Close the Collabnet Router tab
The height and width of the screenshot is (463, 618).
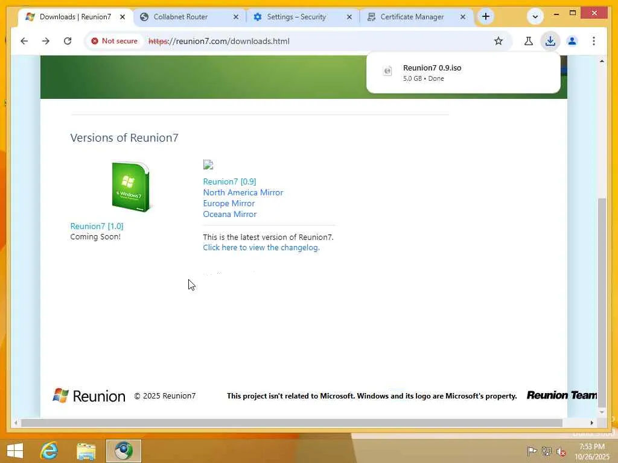pyautogui.click(x=236, y=17)
